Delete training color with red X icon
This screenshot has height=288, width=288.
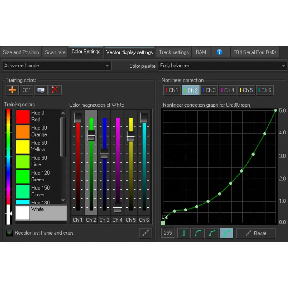[x=55, y=90]
